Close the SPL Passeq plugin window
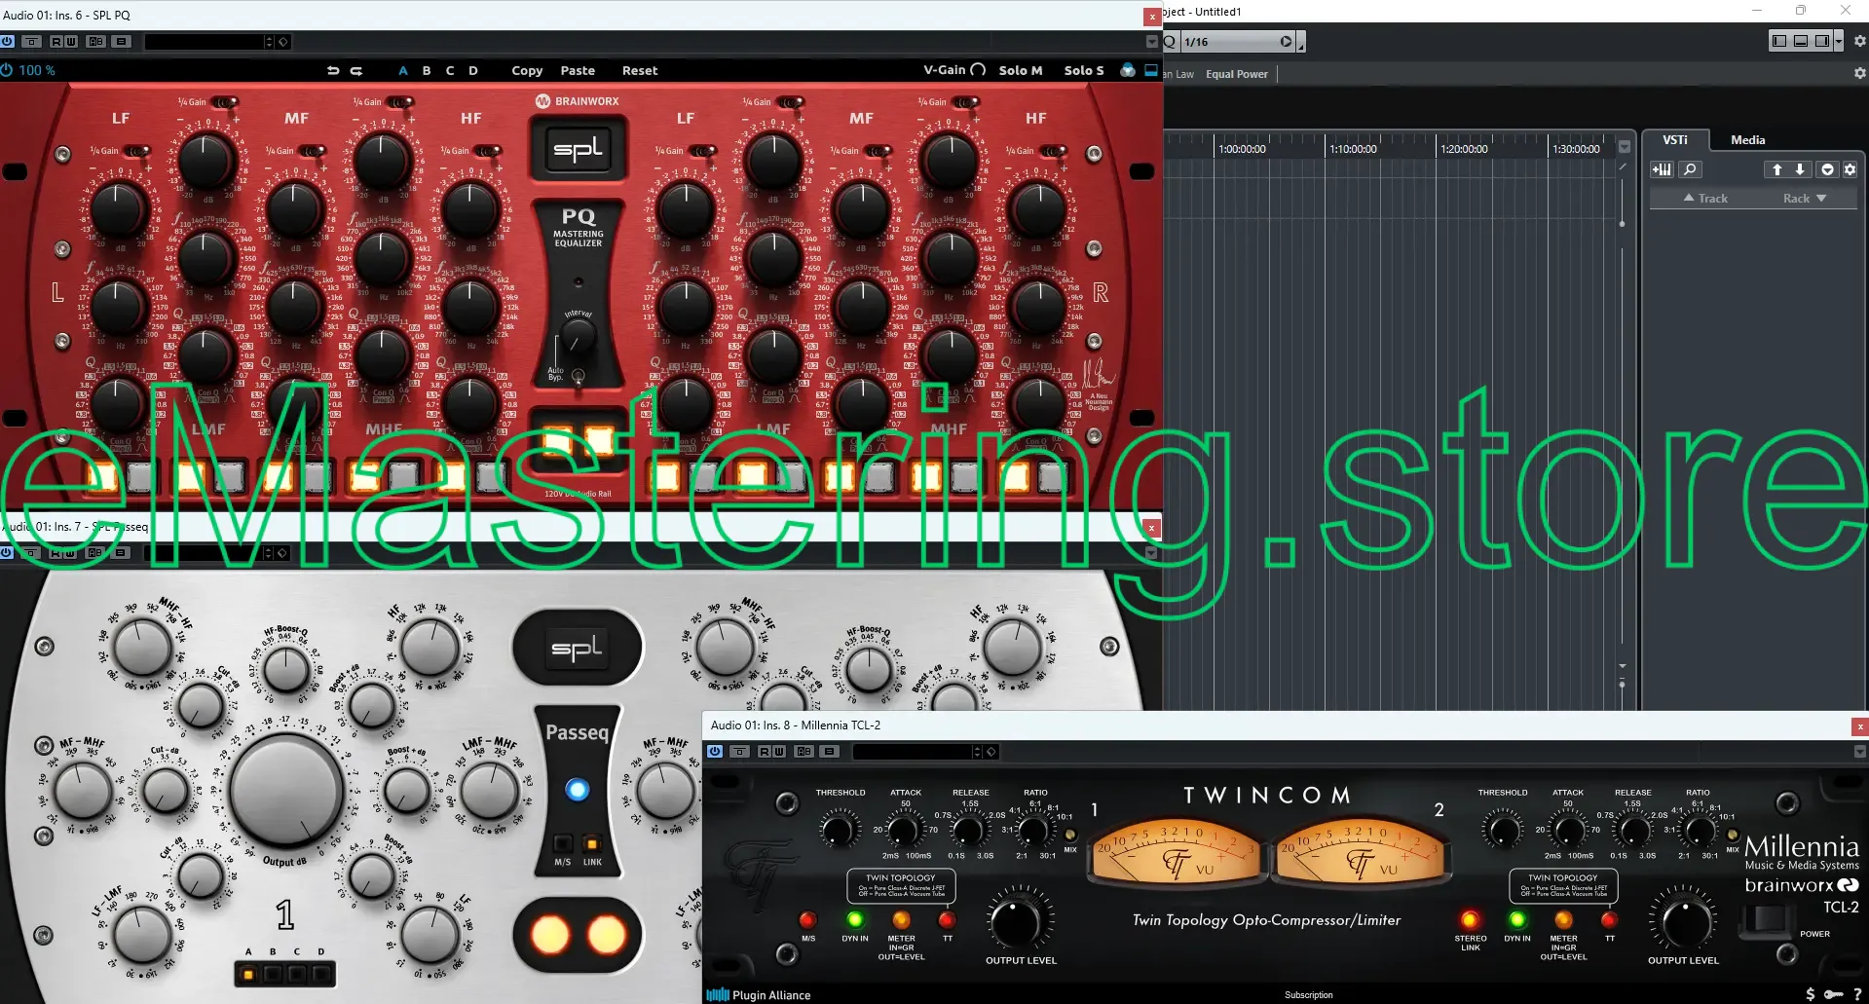The width and height of the screenshot is (1869, 1004). point(1152,528)
